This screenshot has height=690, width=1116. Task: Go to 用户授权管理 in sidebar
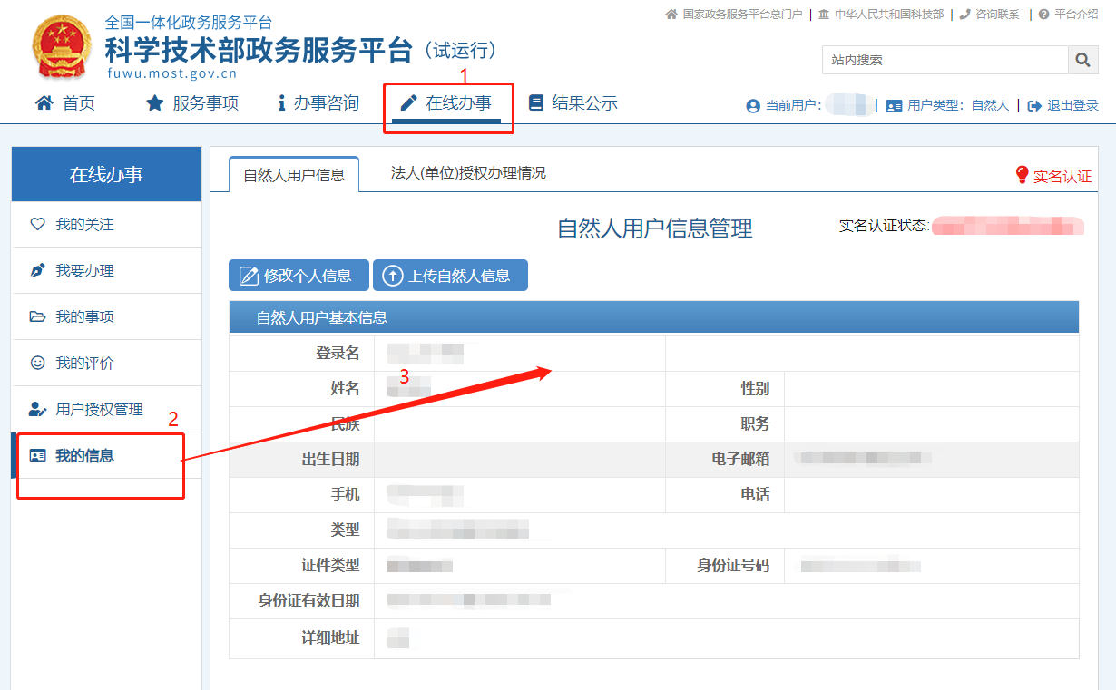point(99,409)
